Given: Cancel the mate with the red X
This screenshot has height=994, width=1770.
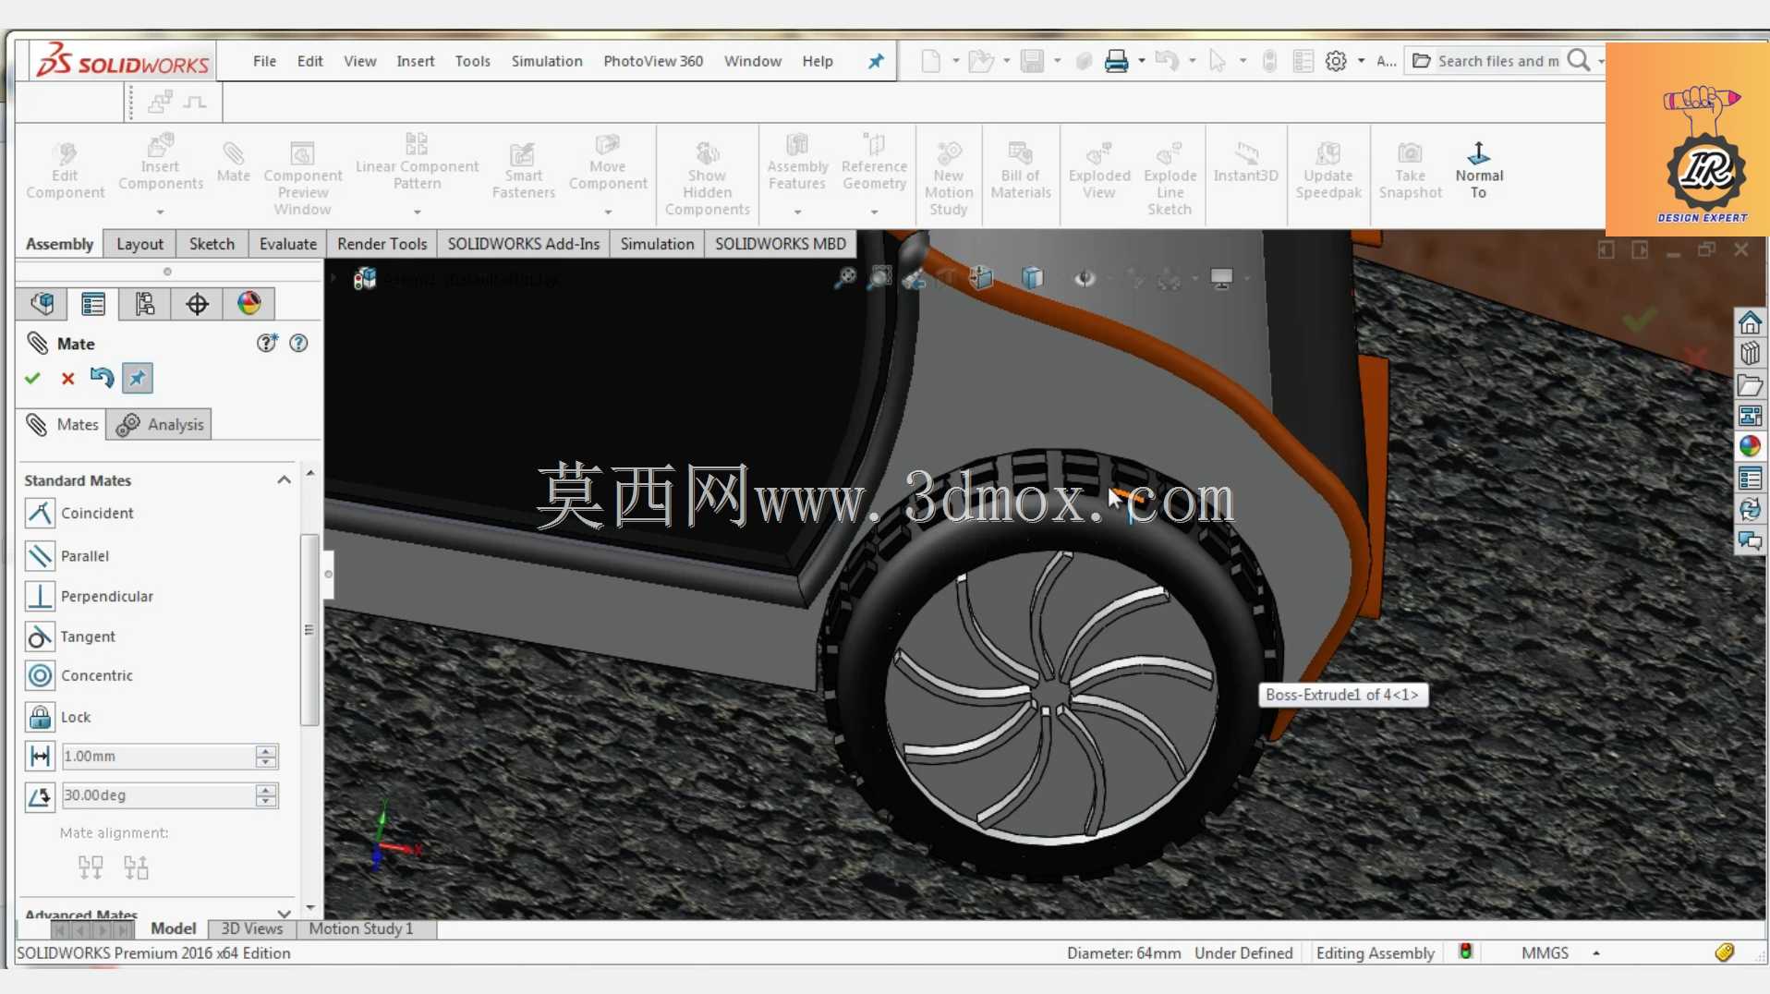Looking at the screenshot, I should (67, 378).
